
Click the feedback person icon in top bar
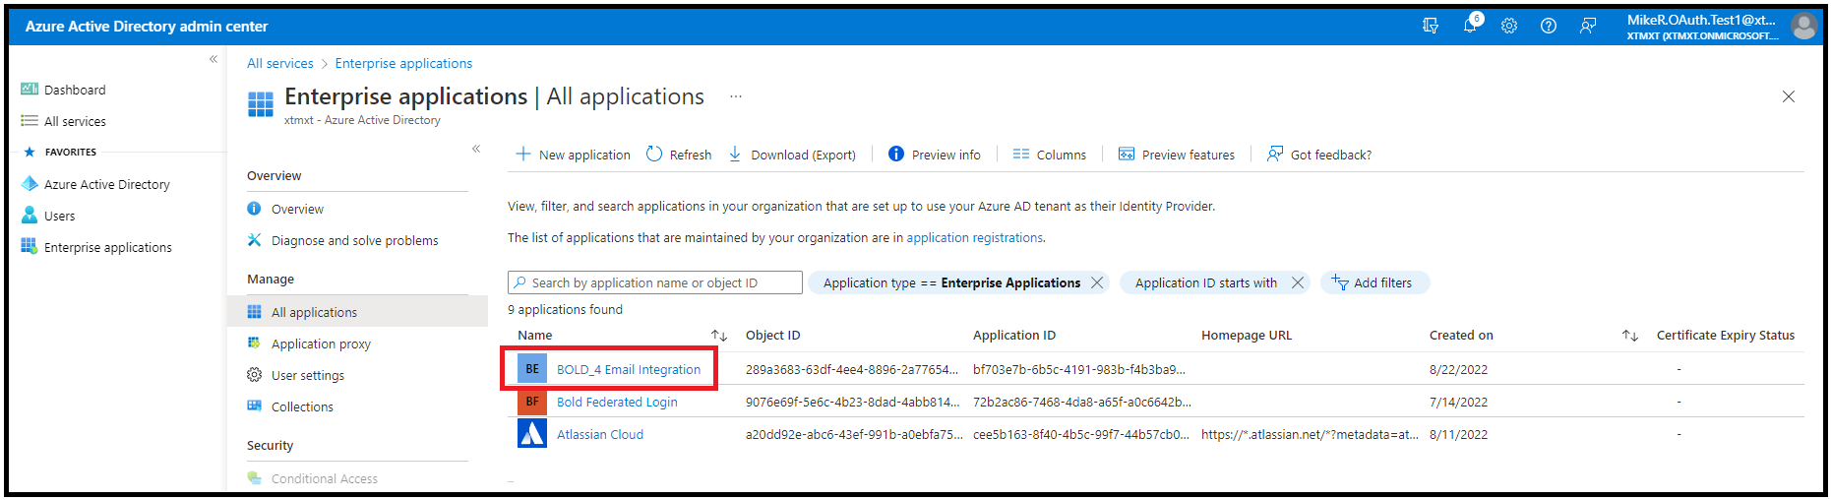1588,27
